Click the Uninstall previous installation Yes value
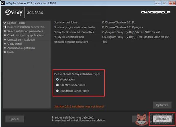This screenshot has width=176, height=127. click(105, 42)
